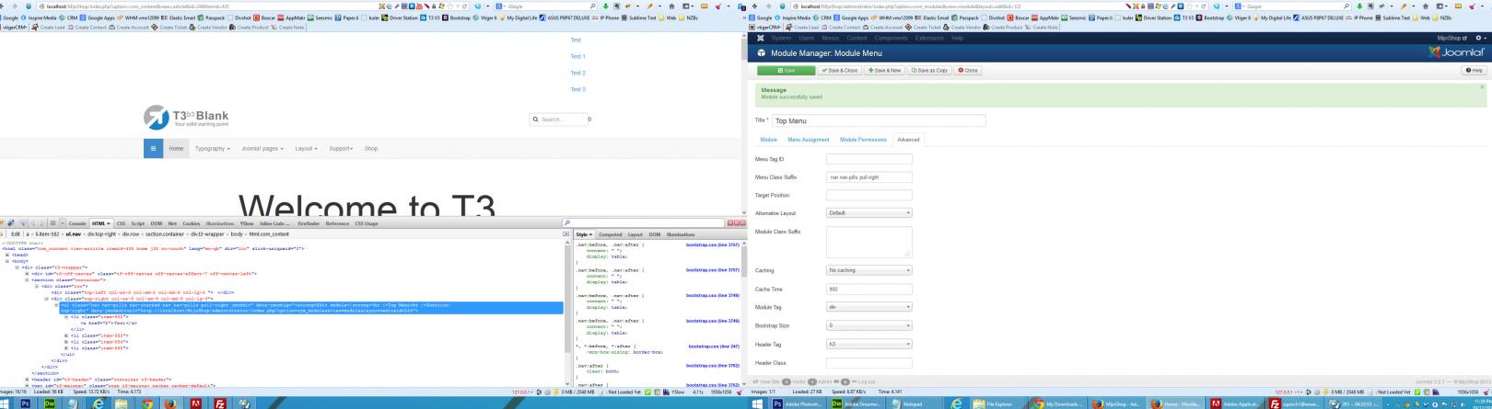The width and height of the screenshot is (1492, 409).
Task: Switch to the Module tab in Joomla
Action: (768, 140)
